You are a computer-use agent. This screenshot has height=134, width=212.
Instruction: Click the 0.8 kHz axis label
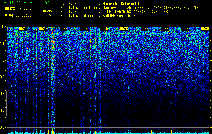(x=3, y=94)
